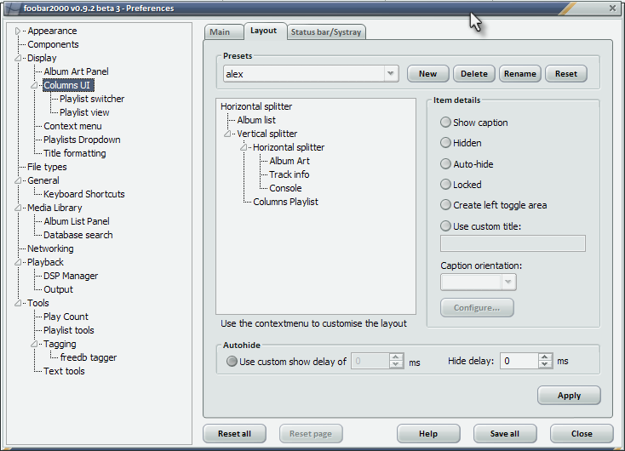The image size is (625, 451).
Task: Collapse the Tools tree node
Action: pos(18,303)
